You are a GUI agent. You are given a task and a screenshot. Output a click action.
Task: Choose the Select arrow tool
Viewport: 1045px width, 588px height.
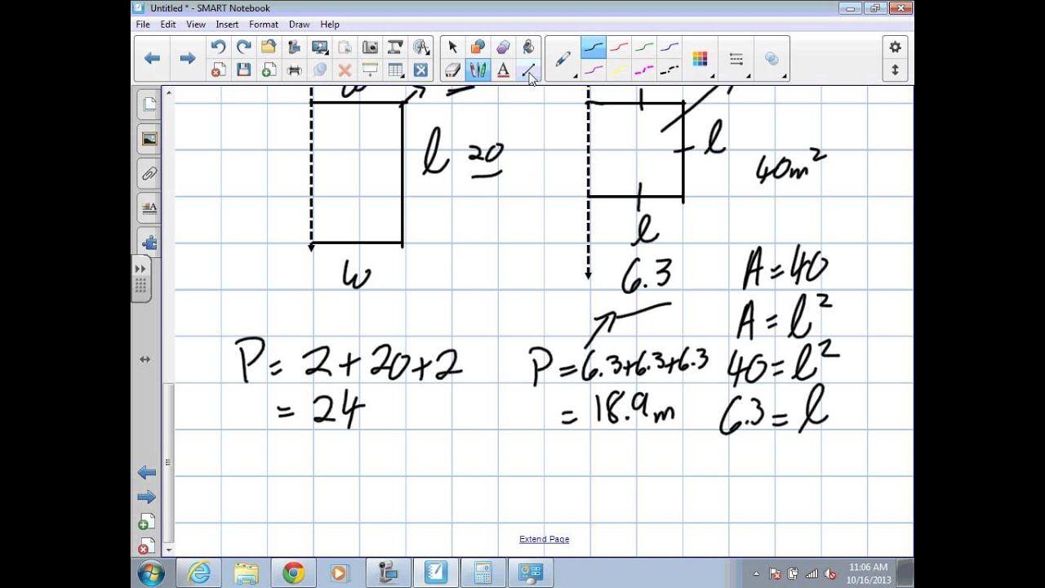[453, 47]
